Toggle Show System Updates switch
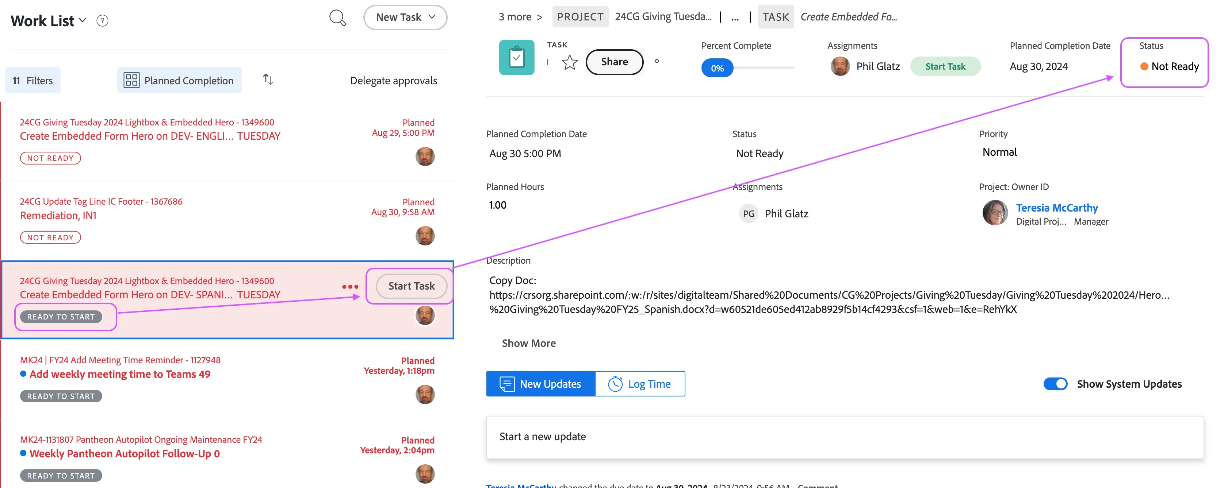 1055,384
